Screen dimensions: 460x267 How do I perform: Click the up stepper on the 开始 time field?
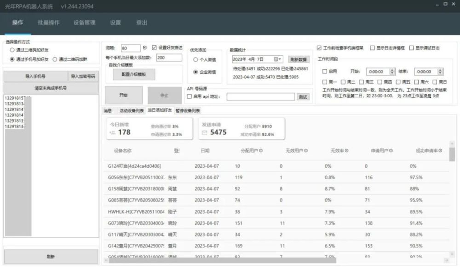tap(391, 70)
